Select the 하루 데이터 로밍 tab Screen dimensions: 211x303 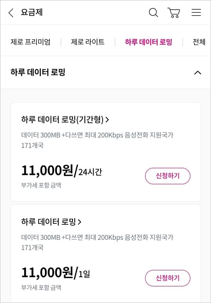[149, 42]
